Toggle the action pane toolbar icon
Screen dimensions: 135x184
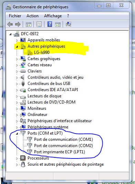click(x=58, y=25)
